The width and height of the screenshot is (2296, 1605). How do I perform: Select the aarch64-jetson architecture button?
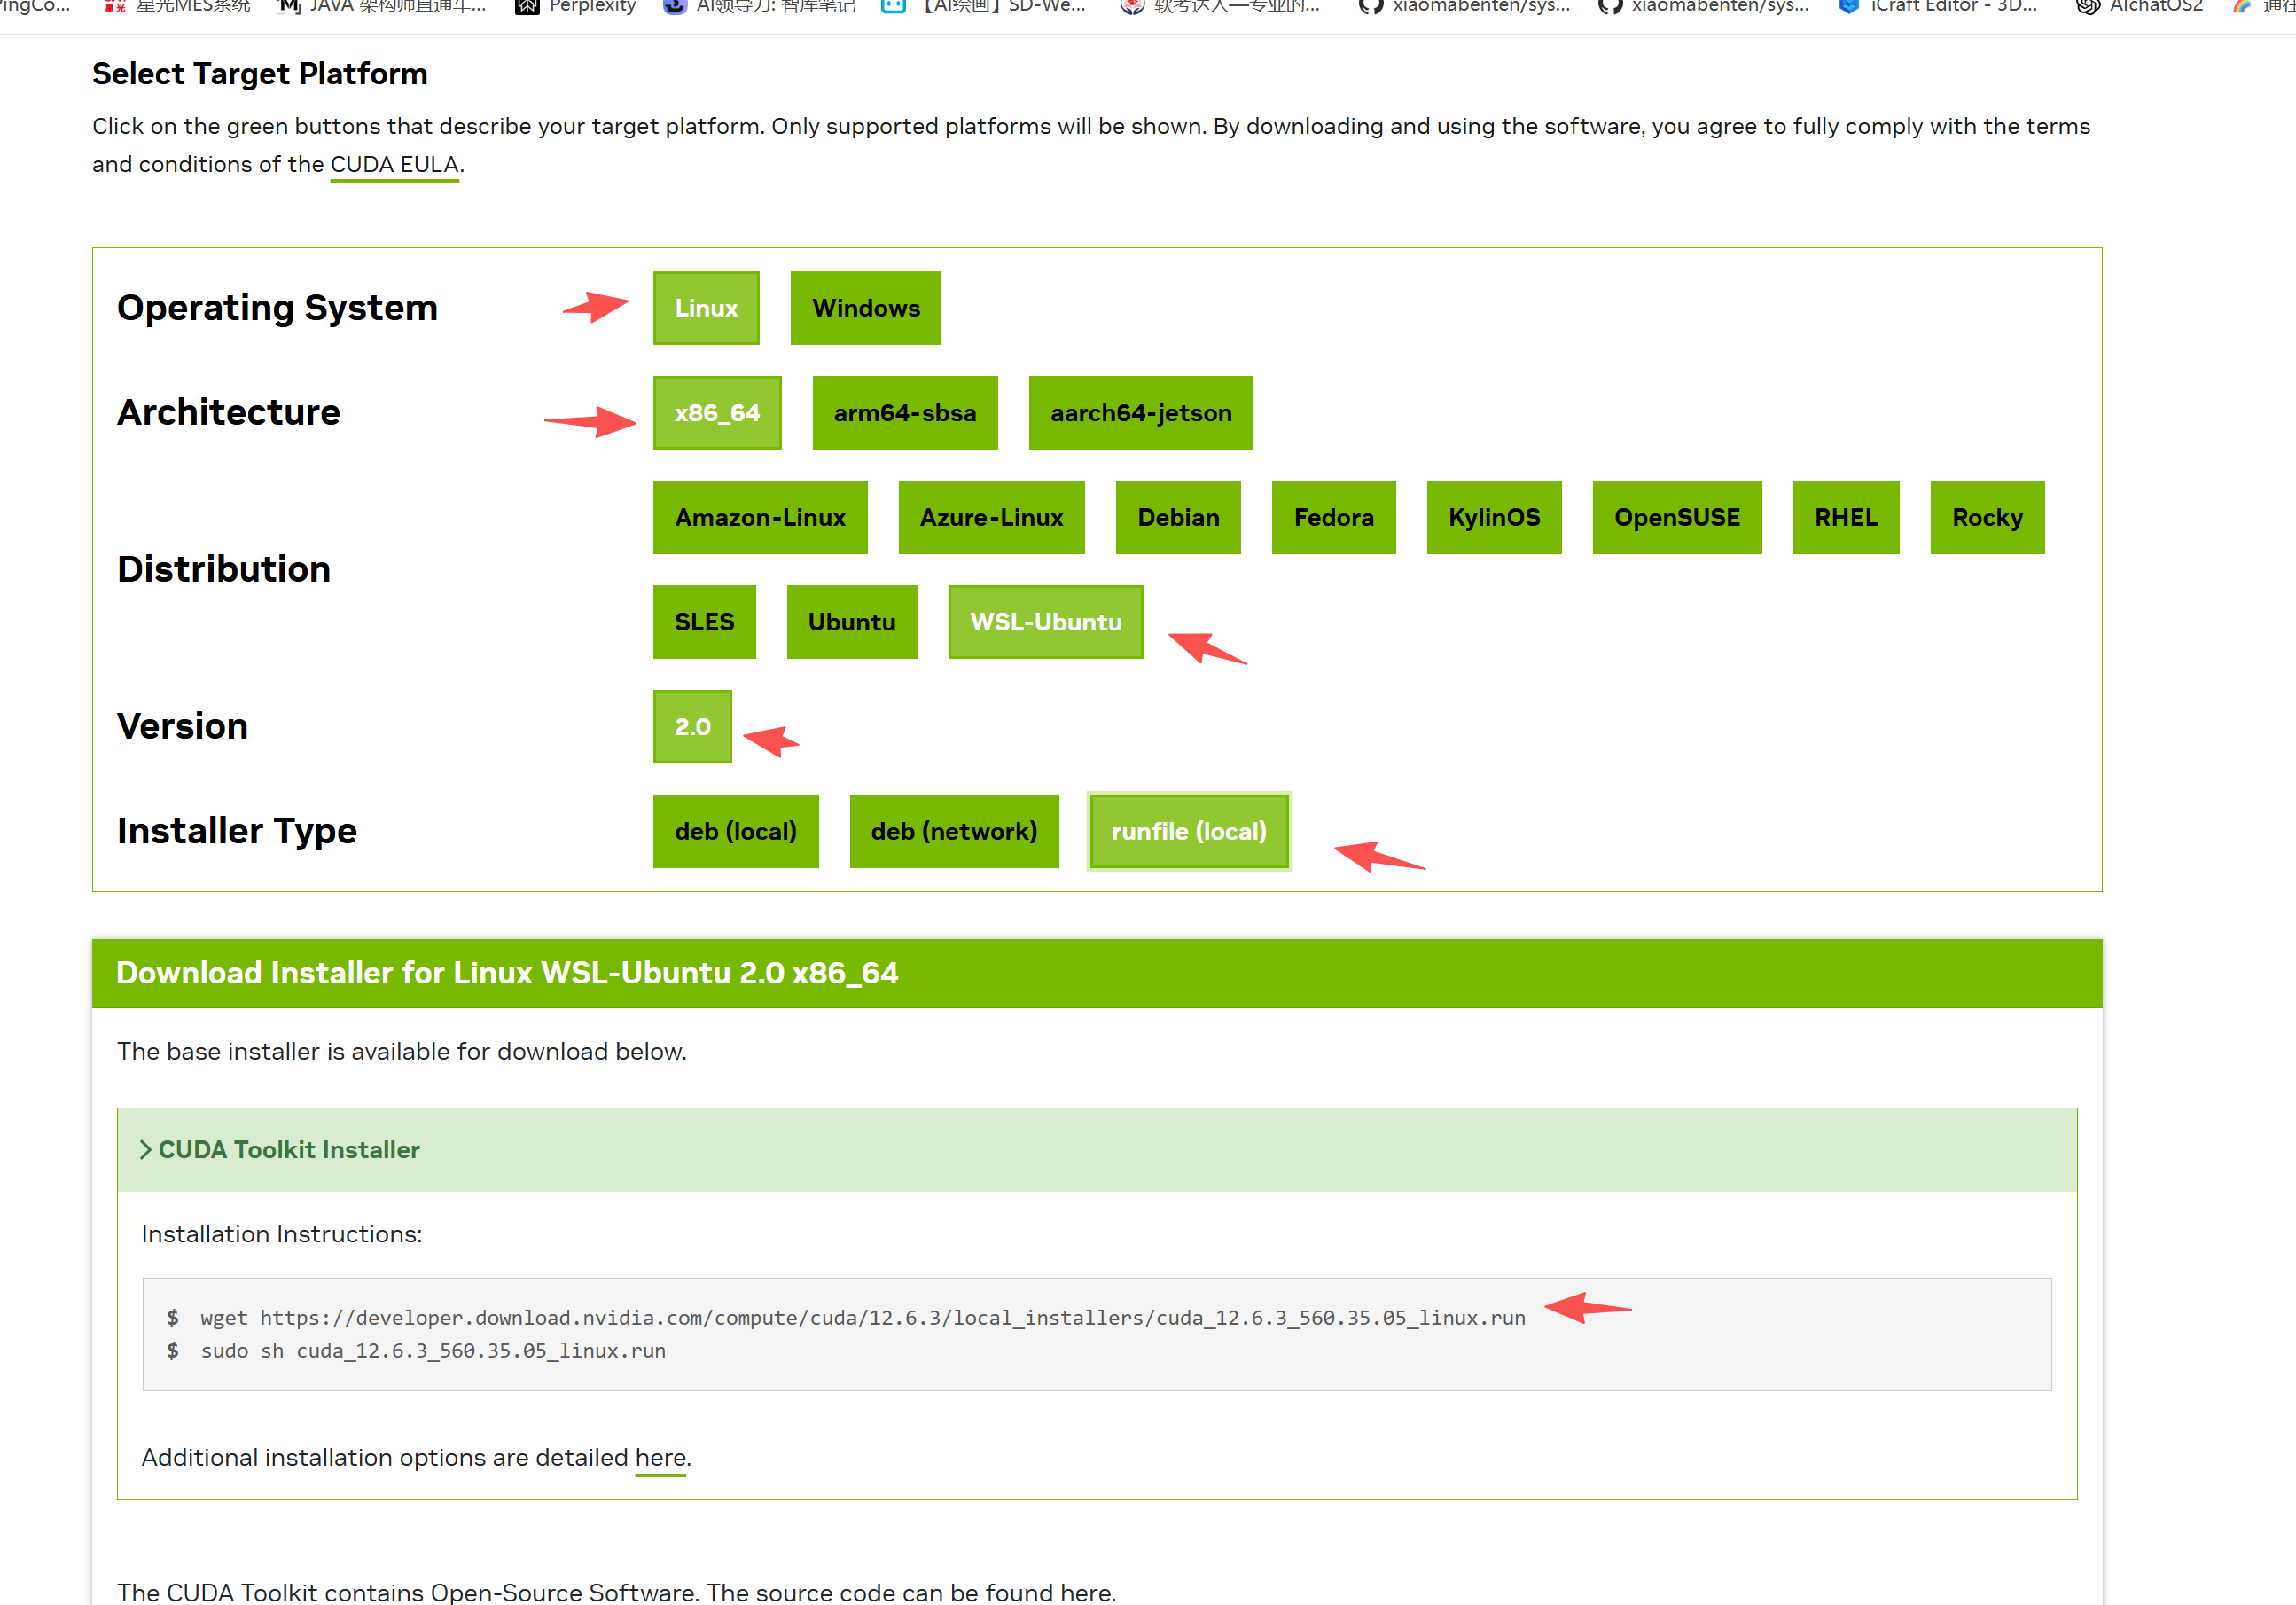(1140, 413)
